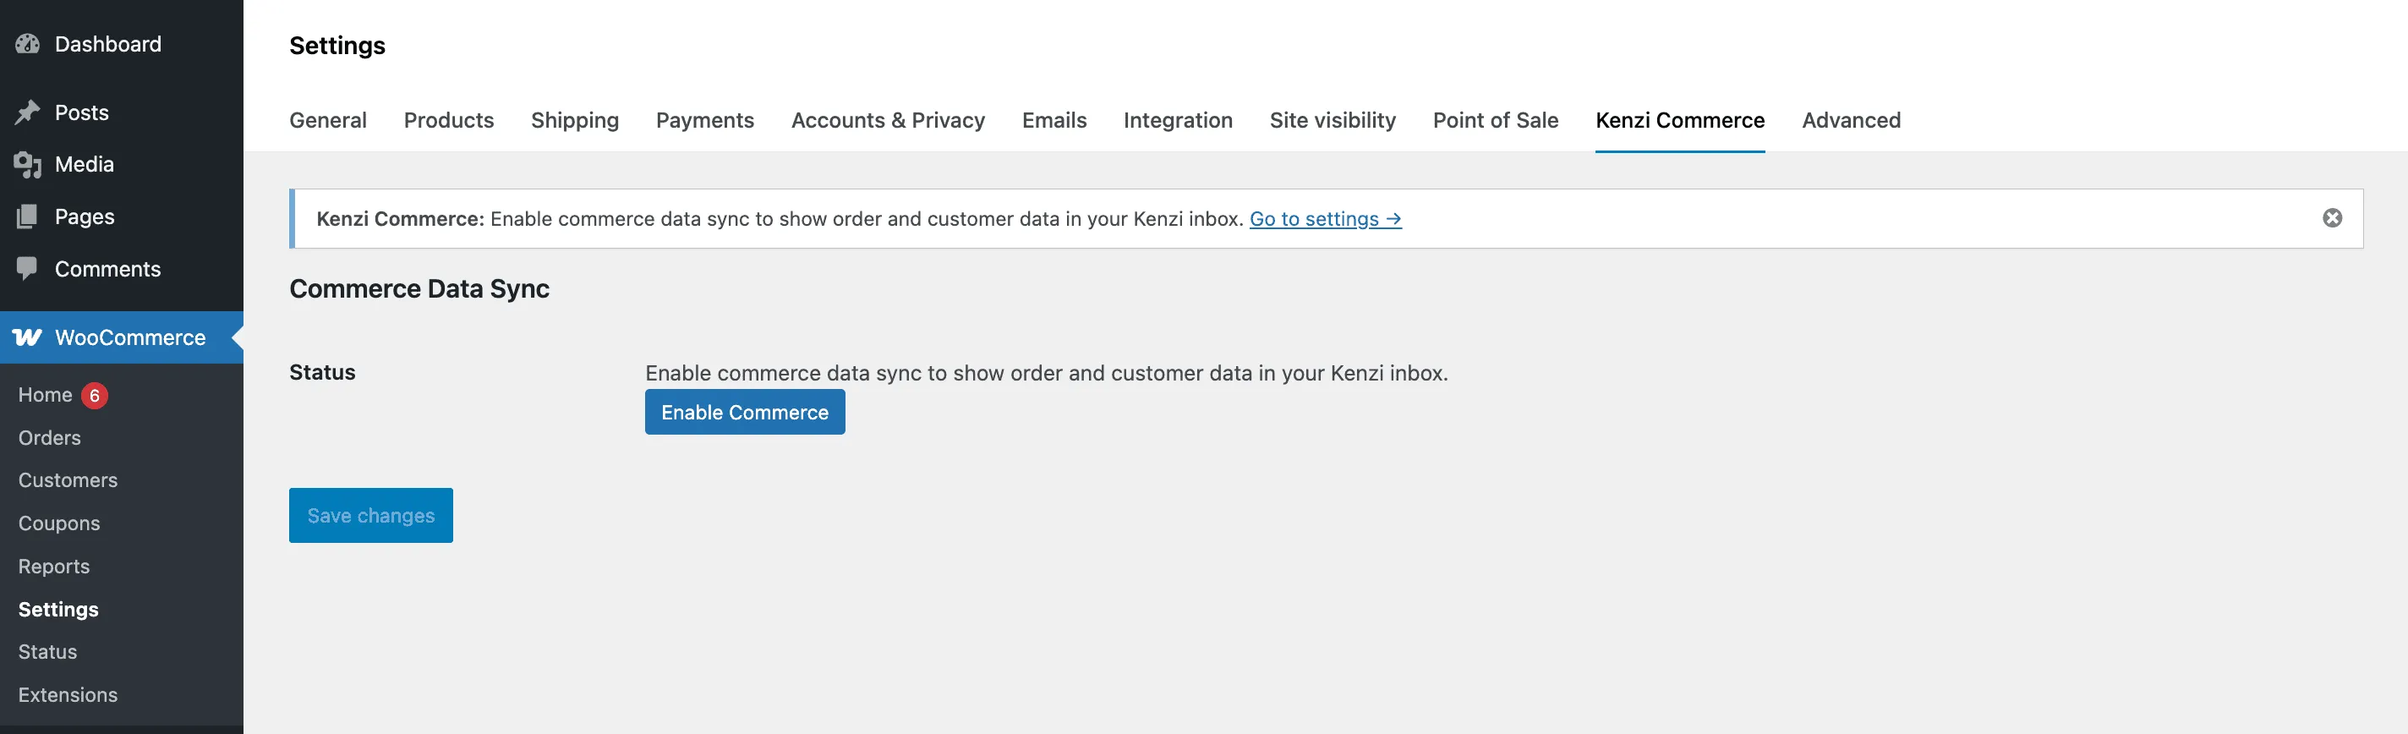Switch to the Point of Sale tab

(1495, 121)
